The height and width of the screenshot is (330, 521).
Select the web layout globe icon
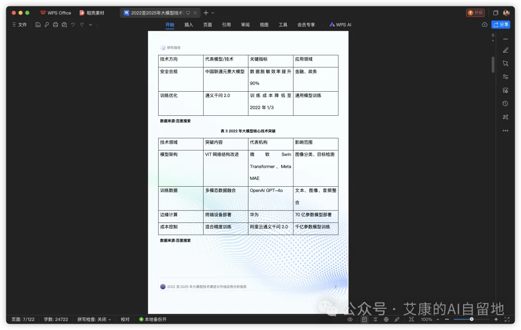pos(386,319)
